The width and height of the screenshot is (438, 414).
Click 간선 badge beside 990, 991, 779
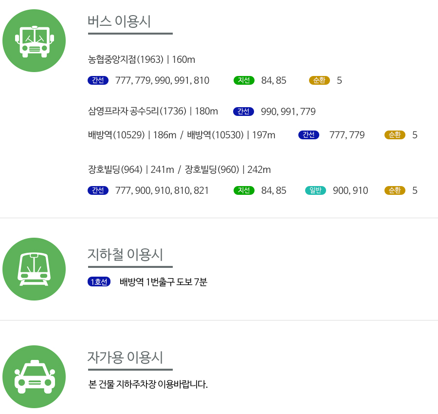(244, 111)
